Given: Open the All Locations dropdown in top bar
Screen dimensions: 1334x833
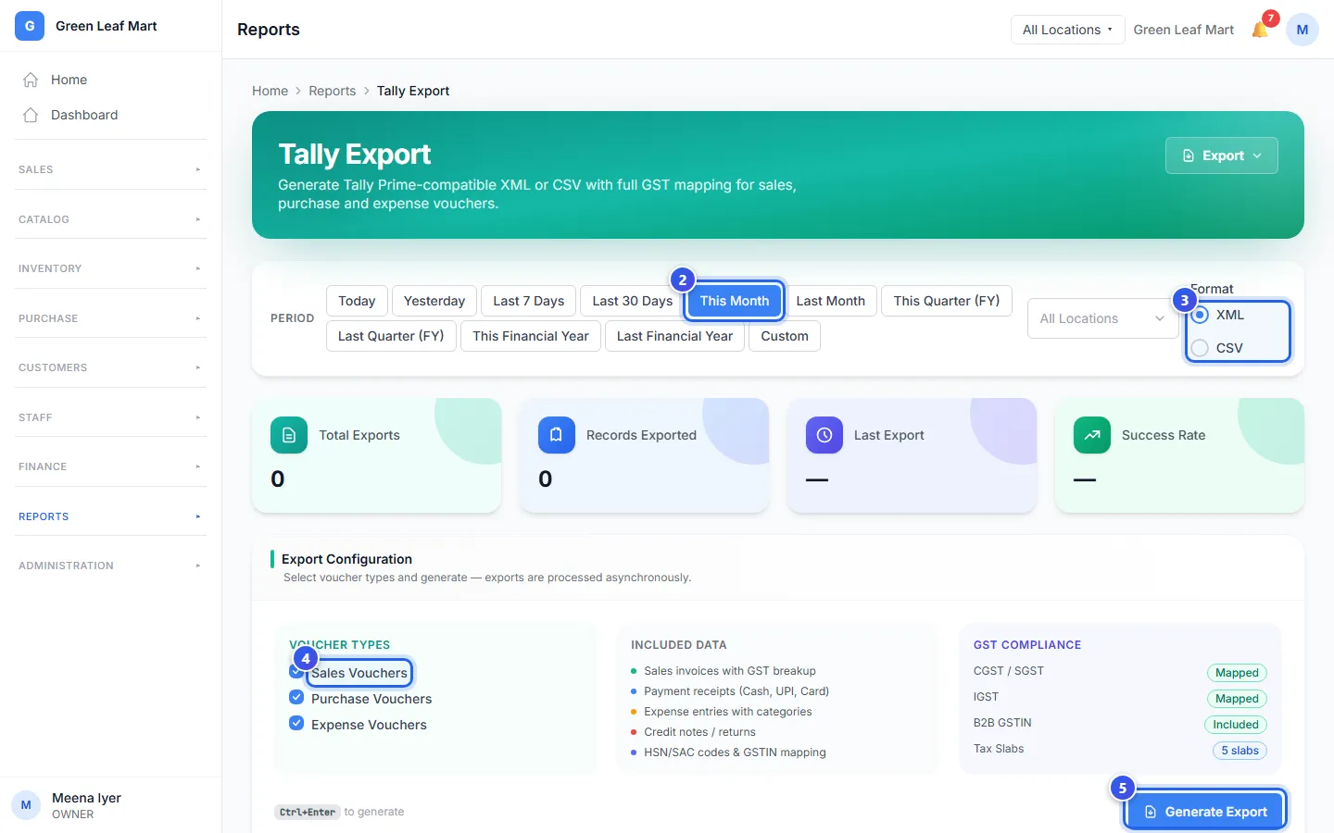Looking at the screenshot, I should (1067, 30).
